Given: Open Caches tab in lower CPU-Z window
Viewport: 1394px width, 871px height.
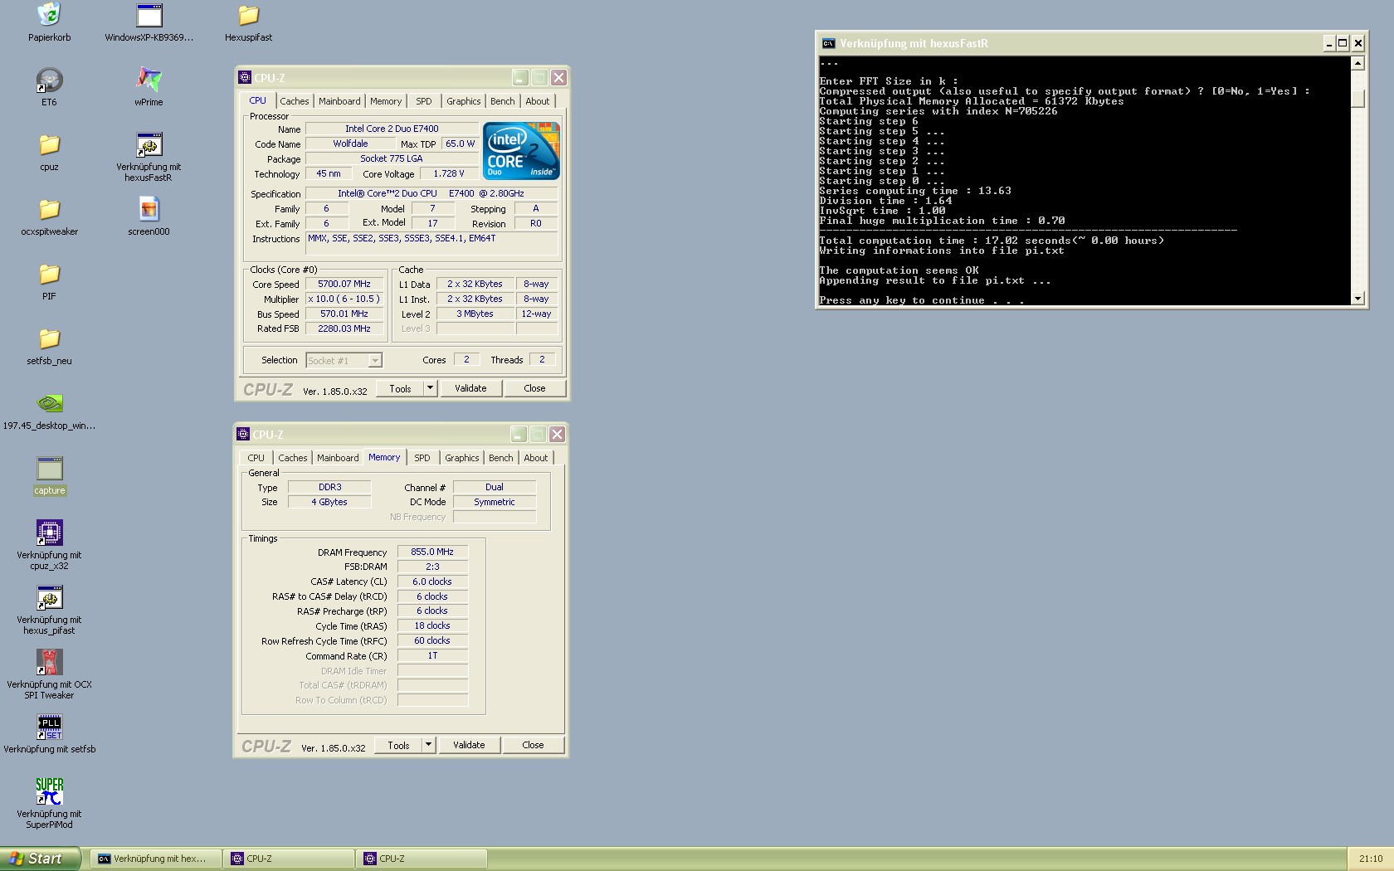Looking at the screenshot, I should click(x=292, y=458).
